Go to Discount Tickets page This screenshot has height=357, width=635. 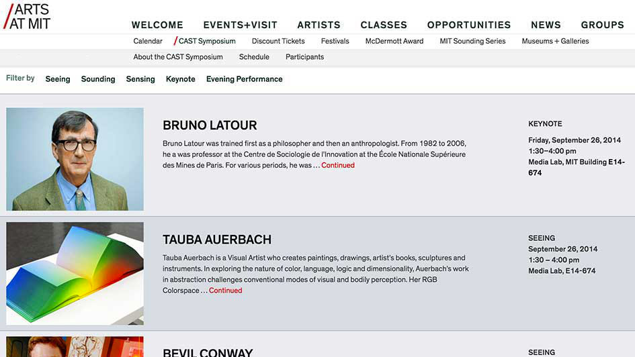(278, 41)
